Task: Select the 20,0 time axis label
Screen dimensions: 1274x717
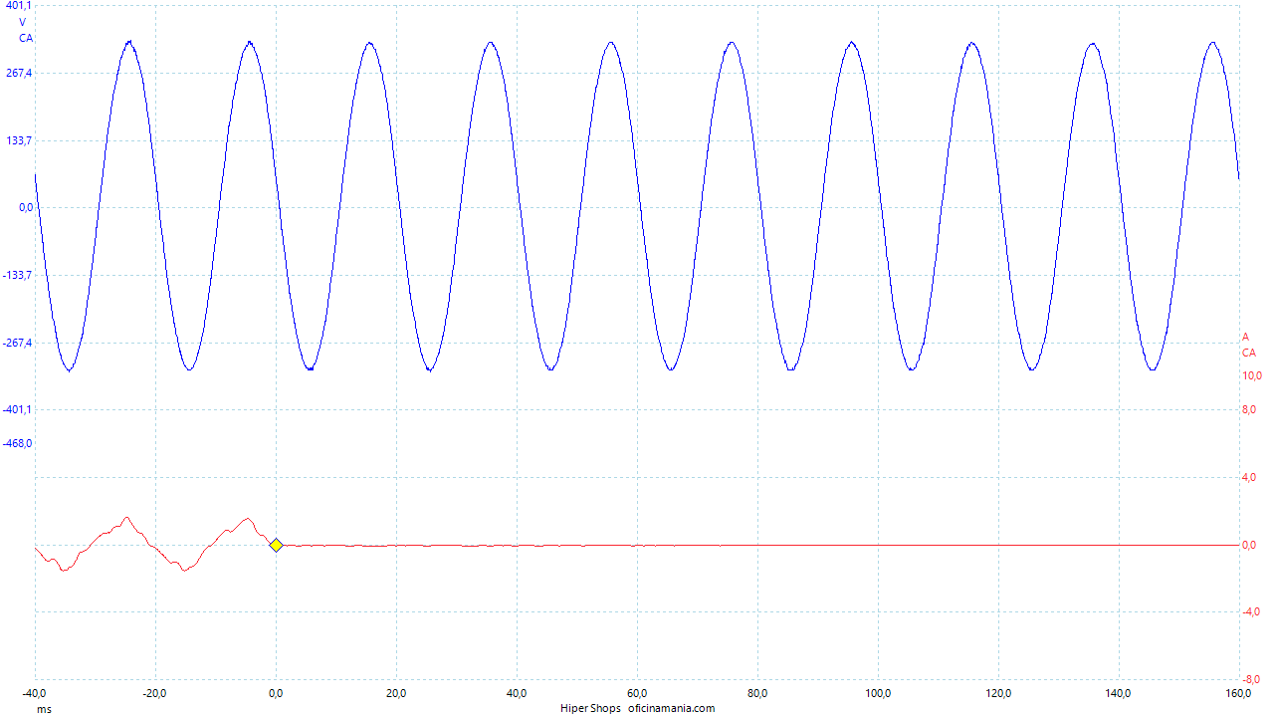Action: pos(396,693)
